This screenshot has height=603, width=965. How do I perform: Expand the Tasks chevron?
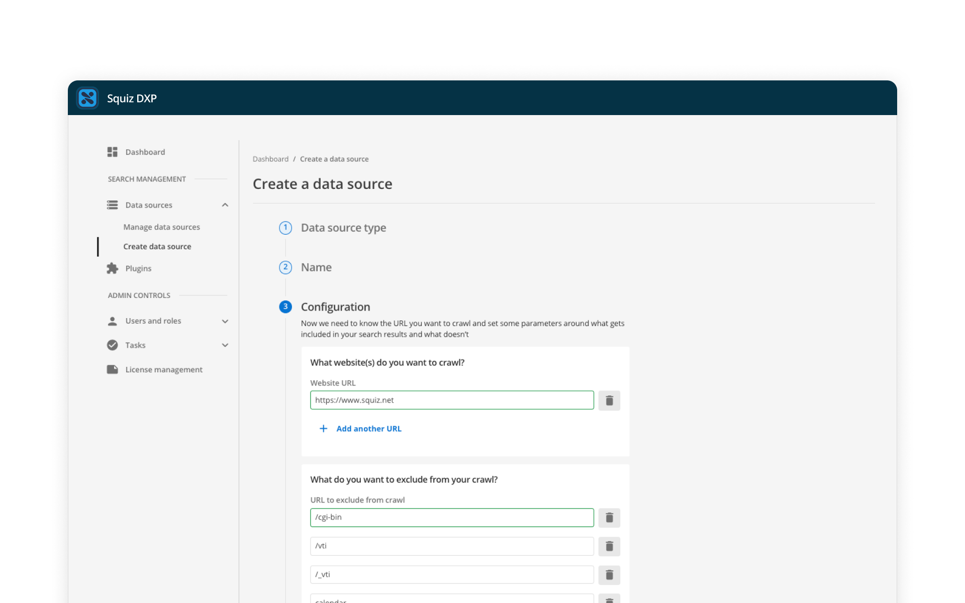tap(225, 345)
